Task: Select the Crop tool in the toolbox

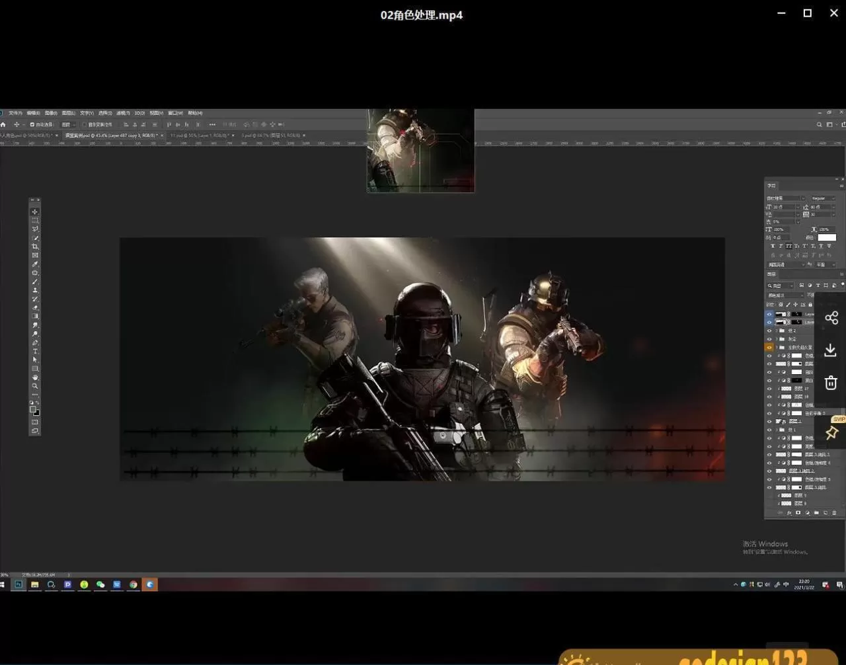Action: point(35,247)
